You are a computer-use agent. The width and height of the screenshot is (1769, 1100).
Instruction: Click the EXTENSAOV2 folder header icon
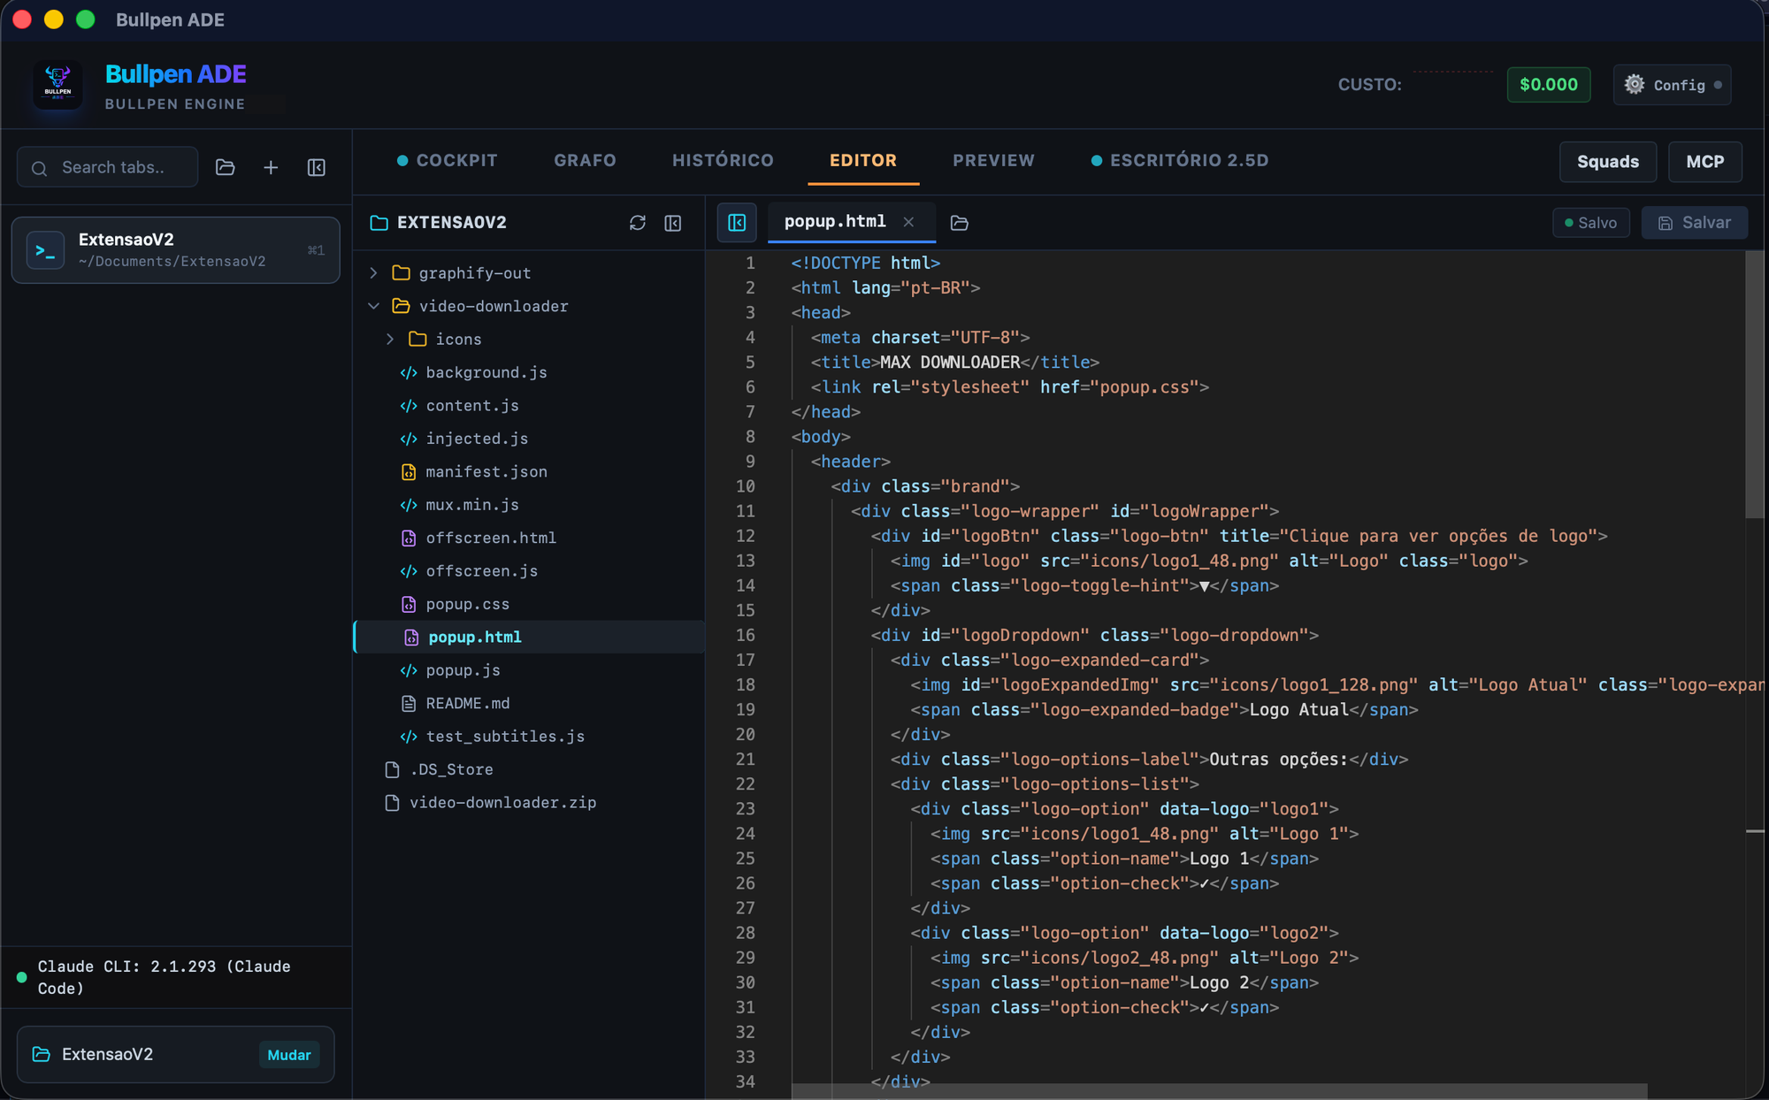379,222
